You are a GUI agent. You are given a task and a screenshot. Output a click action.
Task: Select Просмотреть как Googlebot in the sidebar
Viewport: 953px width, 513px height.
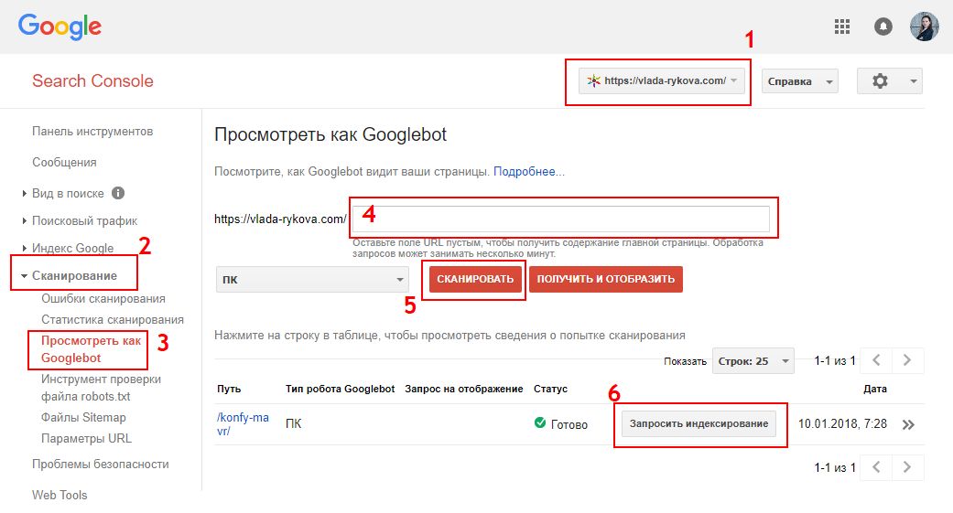91,349
